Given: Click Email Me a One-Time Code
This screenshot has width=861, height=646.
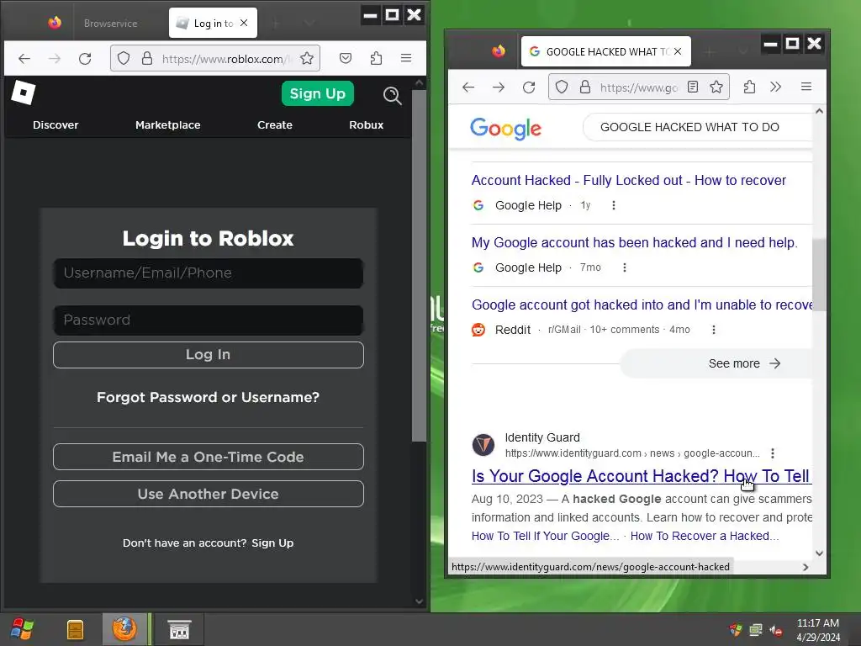Looking at the screenshot, I should point(209,457).
